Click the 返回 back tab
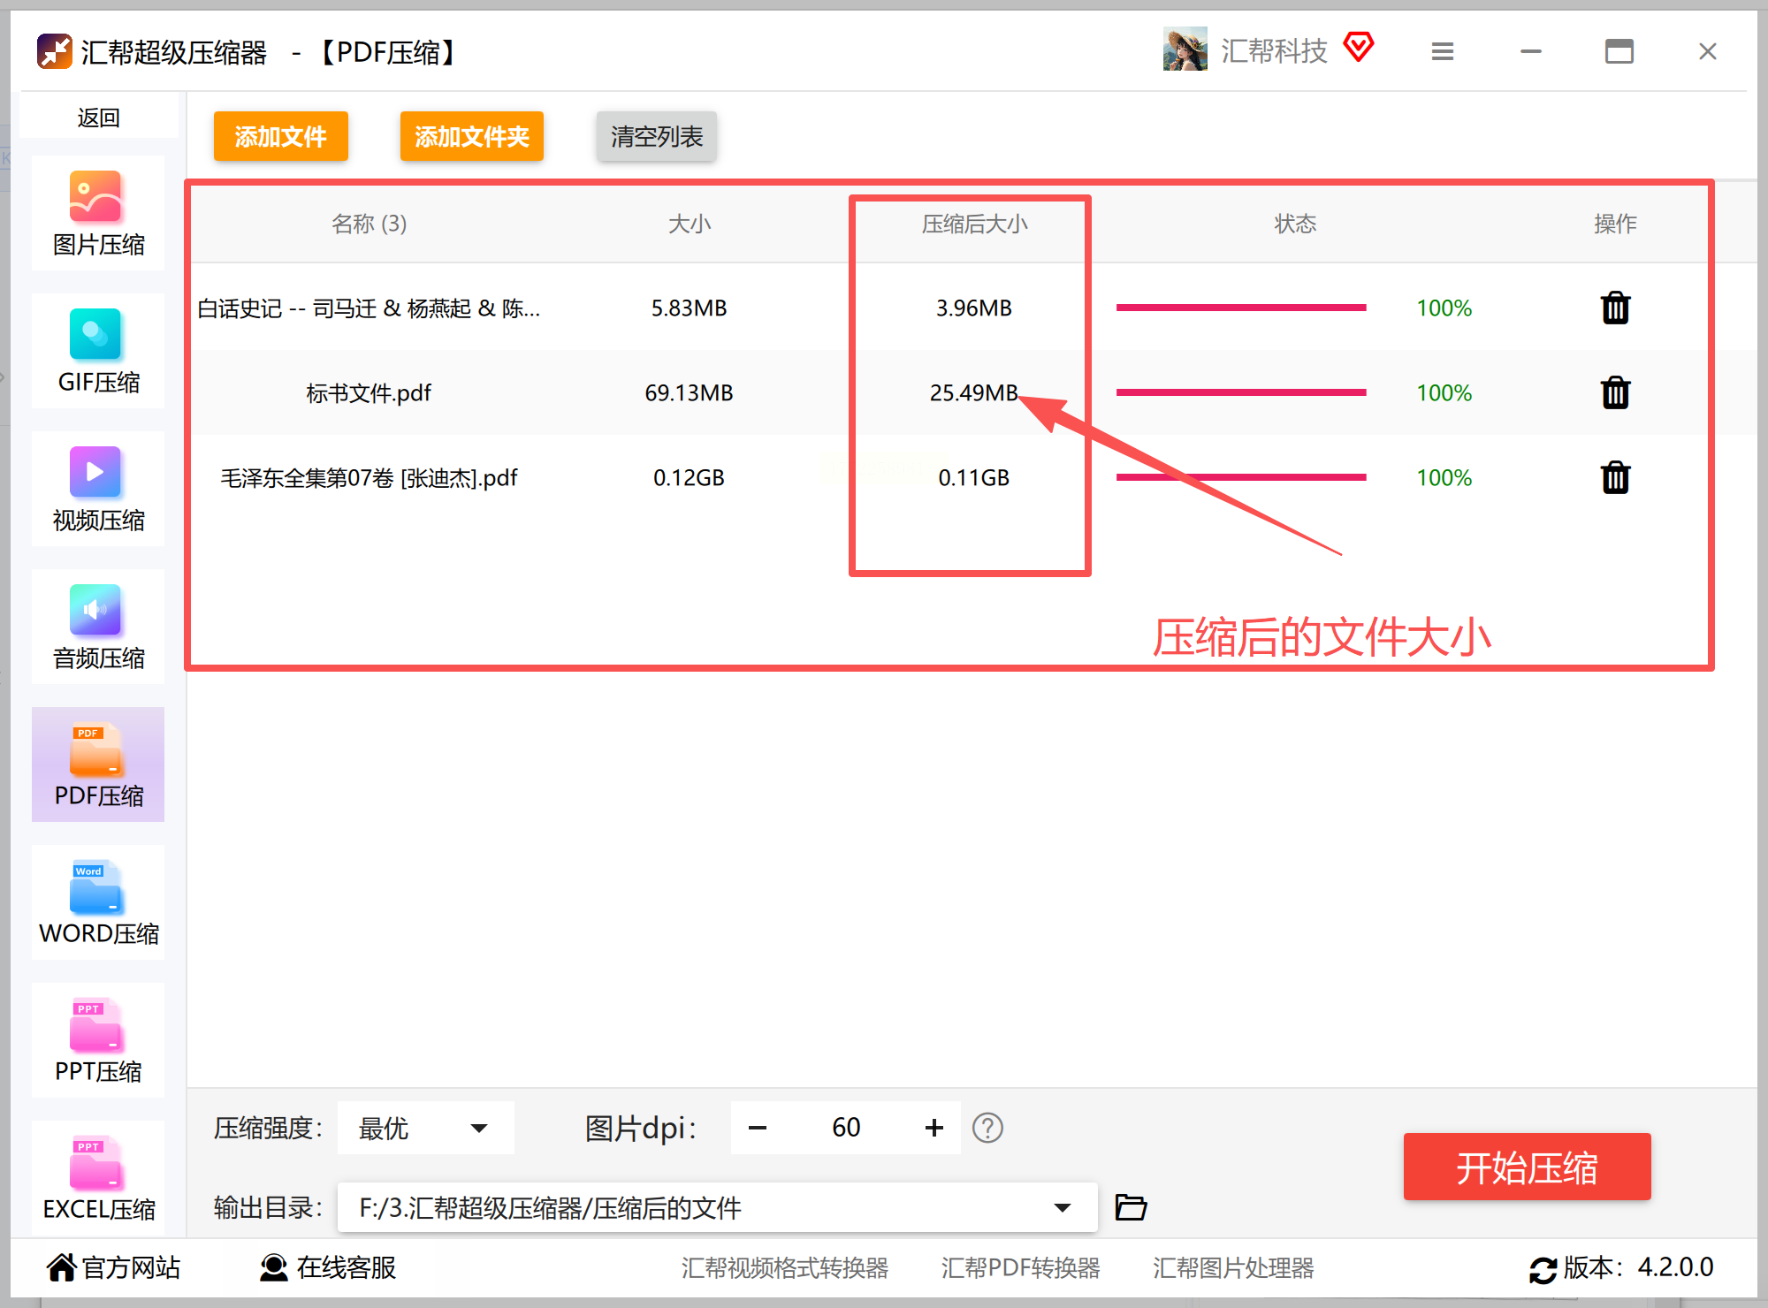The width and height of the screenshot is (1768, 1308). click(98, 118)
